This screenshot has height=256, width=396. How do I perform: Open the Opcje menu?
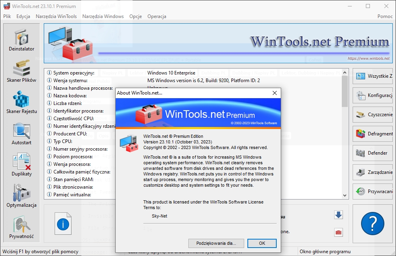136,16
